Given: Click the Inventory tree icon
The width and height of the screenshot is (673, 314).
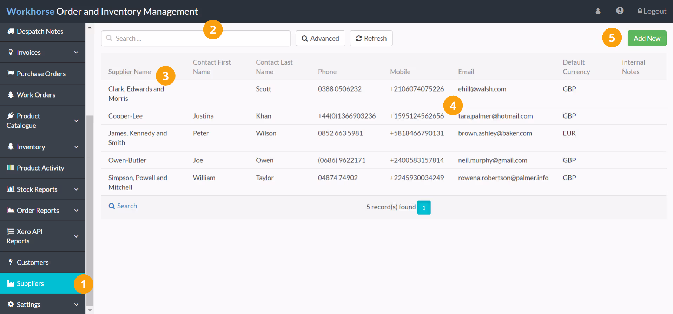Looking at the screenshot, I should point(11,146).
